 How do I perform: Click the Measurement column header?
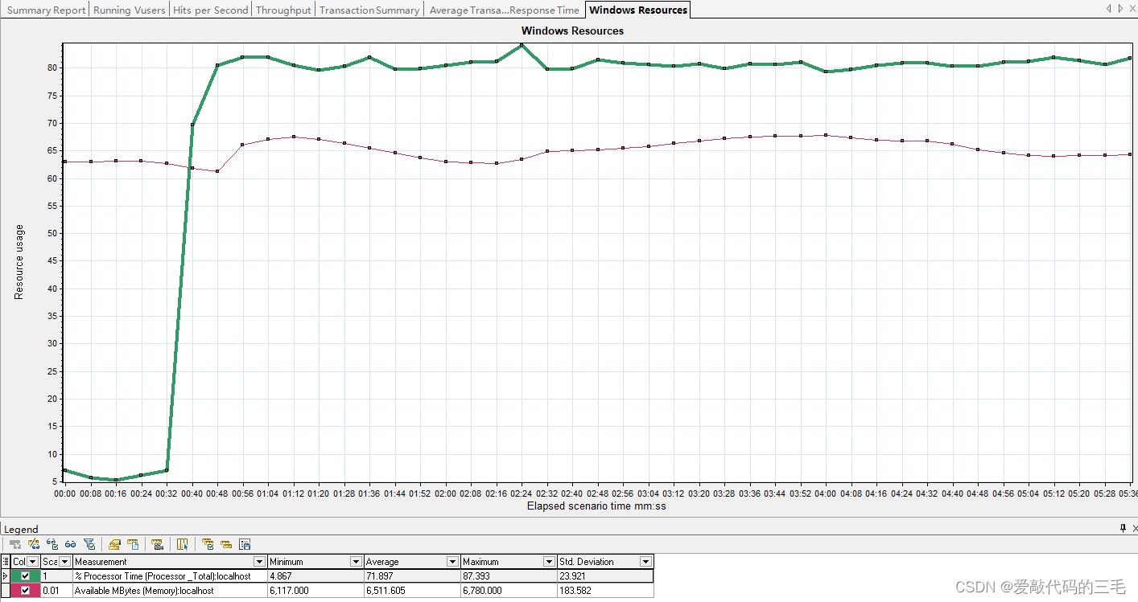click(x=170, y=562)
